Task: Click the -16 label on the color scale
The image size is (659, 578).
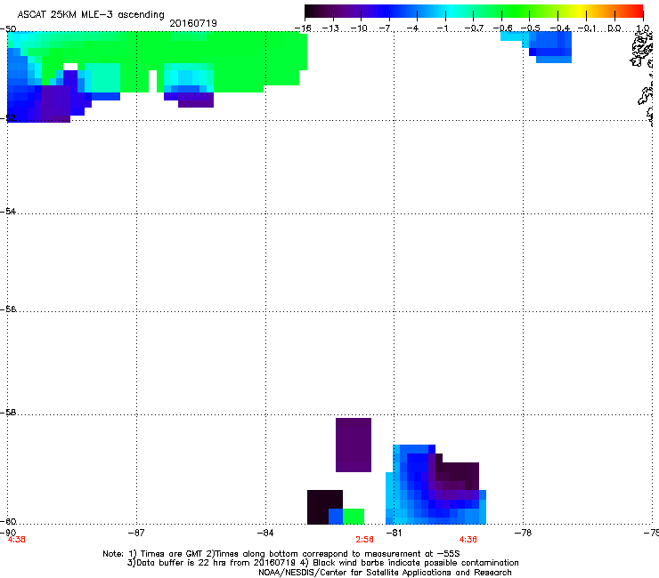Action: [303, 28]
